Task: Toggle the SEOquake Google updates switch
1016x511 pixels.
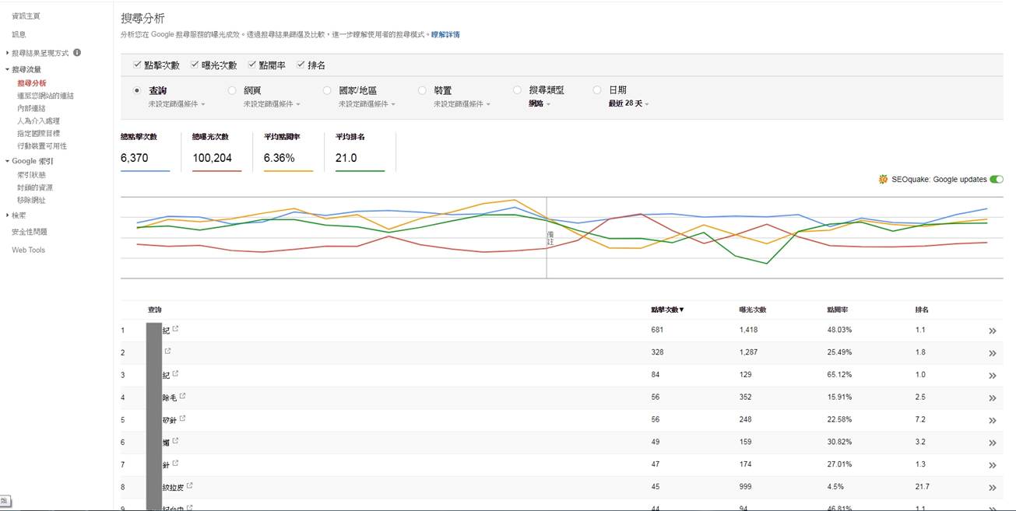Action: [x=997, y=179]
